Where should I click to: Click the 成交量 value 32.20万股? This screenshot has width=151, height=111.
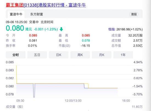[x=135, y=35]
